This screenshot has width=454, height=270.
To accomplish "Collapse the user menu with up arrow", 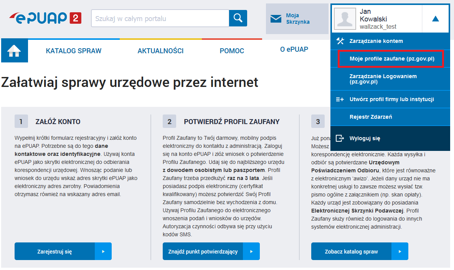I will coord(436,19).
